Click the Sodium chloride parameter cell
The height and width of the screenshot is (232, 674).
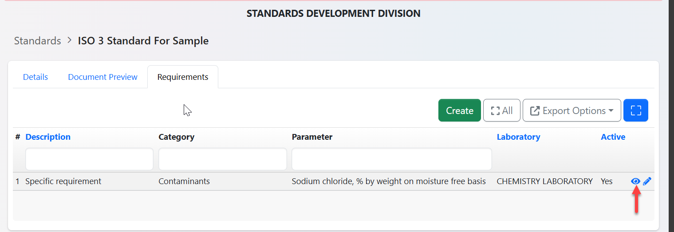(x=389, y=181)
